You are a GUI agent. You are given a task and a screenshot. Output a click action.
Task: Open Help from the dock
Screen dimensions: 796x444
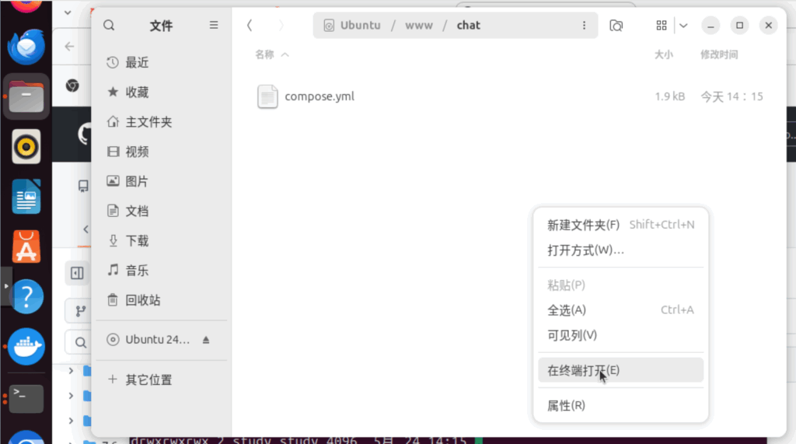click(26, 297)
